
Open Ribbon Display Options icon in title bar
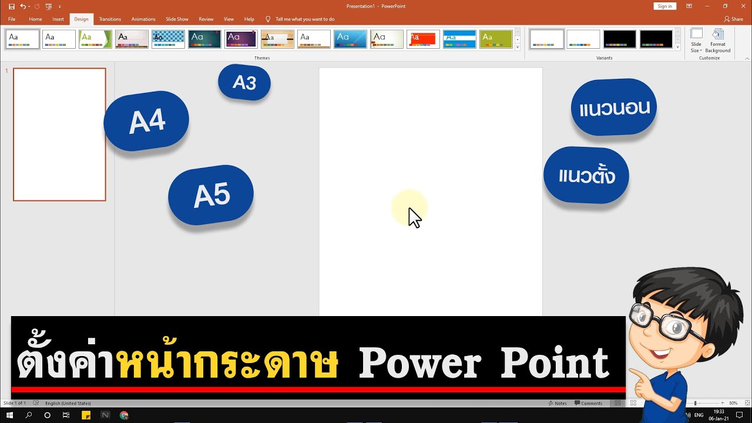click(689, 6)
